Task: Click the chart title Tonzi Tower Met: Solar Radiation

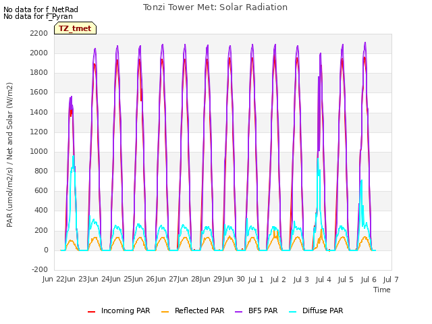Action: tap(215, 7)
